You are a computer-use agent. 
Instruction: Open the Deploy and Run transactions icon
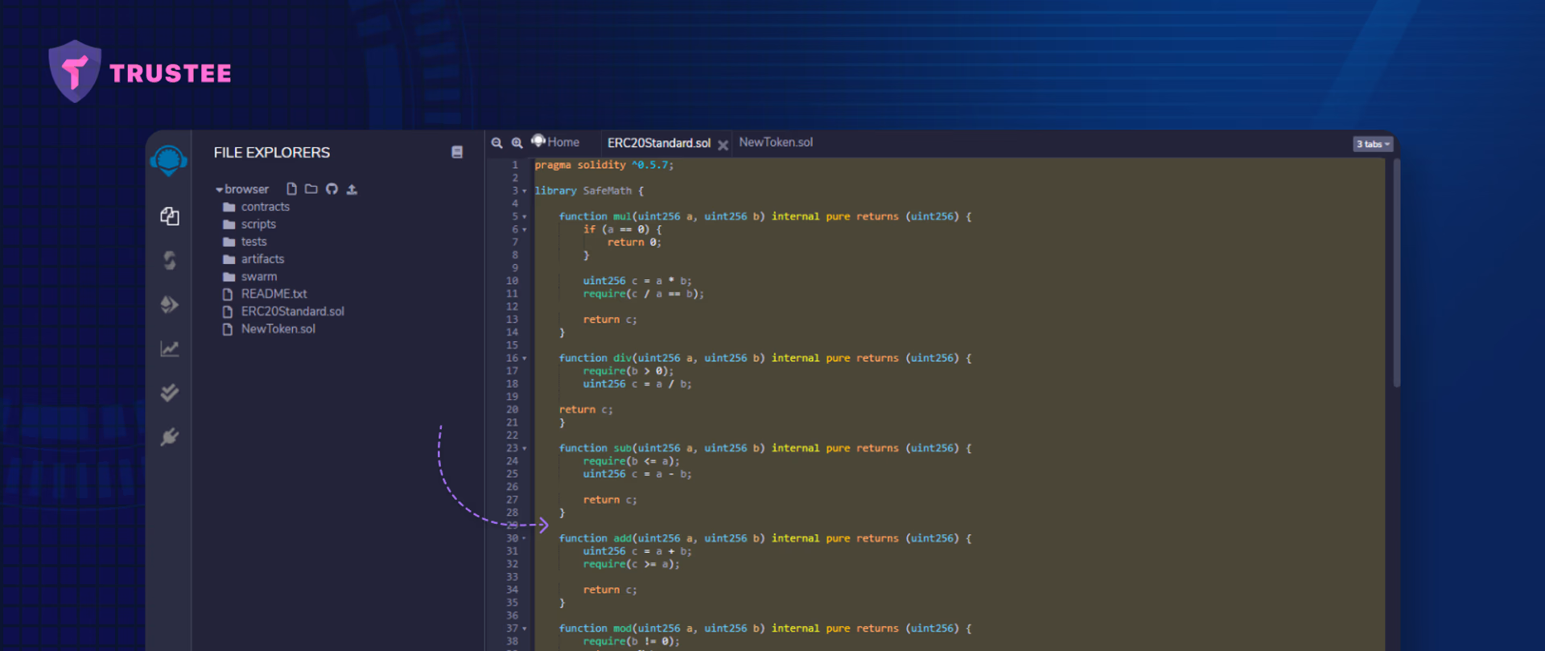(x=169, y=304)
